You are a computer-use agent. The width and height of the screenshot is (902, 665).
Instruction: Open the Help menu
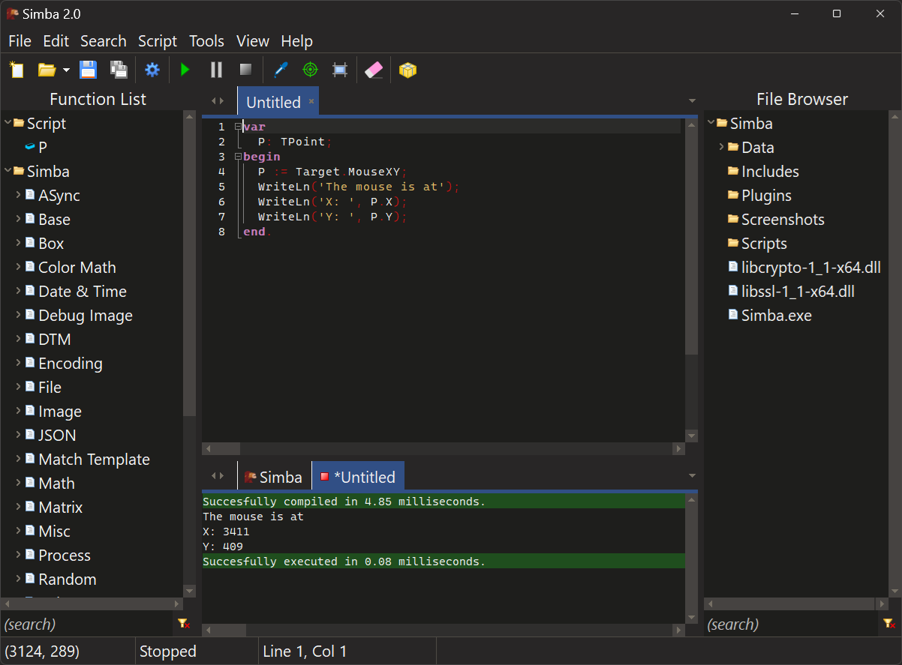[296, 41]
